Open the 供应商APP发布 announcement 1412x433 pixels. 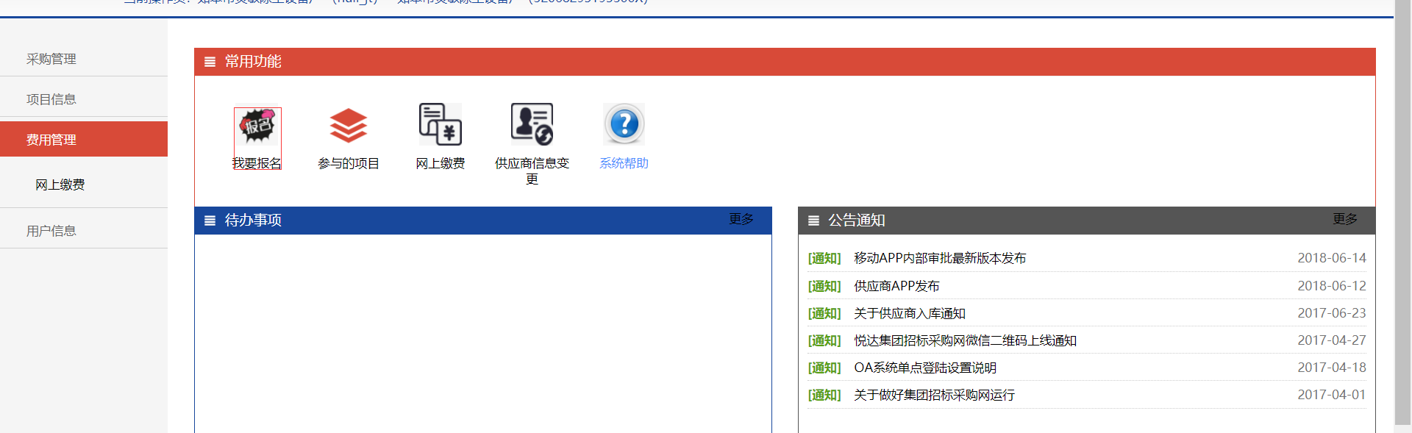[x=896, y=286]
